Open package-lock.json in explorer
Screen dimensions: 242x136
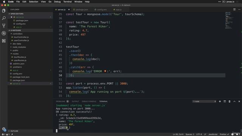pos(21,77)
